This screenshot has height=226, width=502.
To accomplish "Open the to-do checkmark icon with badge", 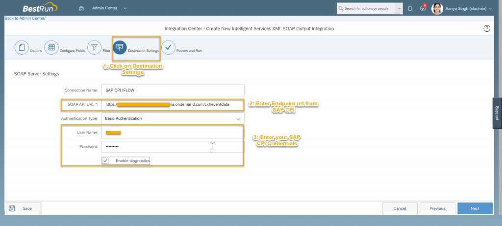I will pos(423,8).
